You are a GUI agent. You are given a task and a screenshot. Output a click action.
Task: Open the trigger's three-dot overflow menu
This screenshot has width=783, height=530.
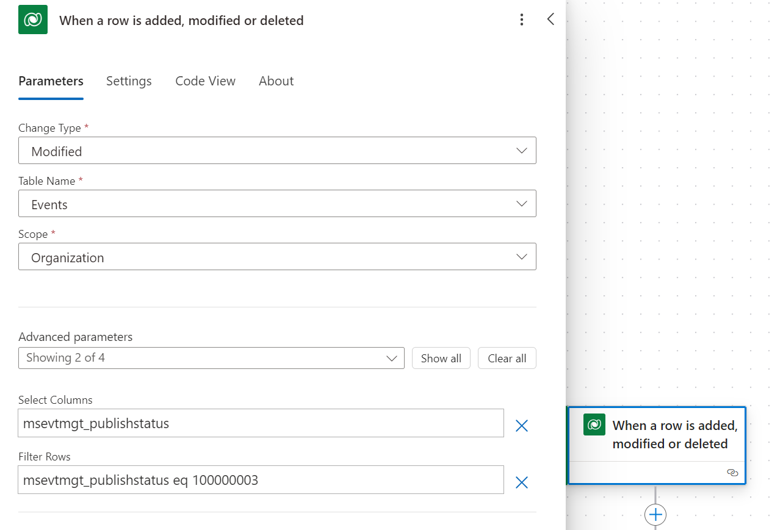(522, 19)
